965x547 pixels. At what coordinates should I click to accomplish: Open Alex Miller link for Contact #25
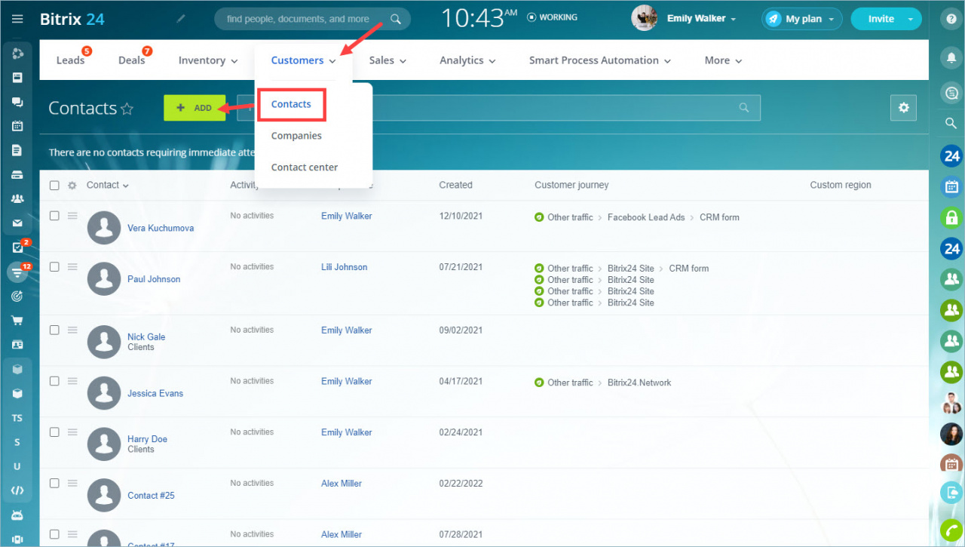[x=342, y=483]
